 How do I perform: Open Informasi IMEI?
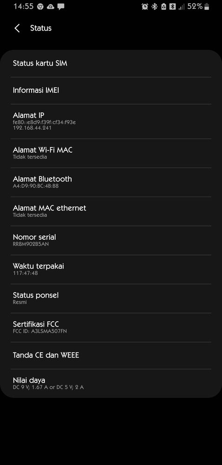pos(111,90)
